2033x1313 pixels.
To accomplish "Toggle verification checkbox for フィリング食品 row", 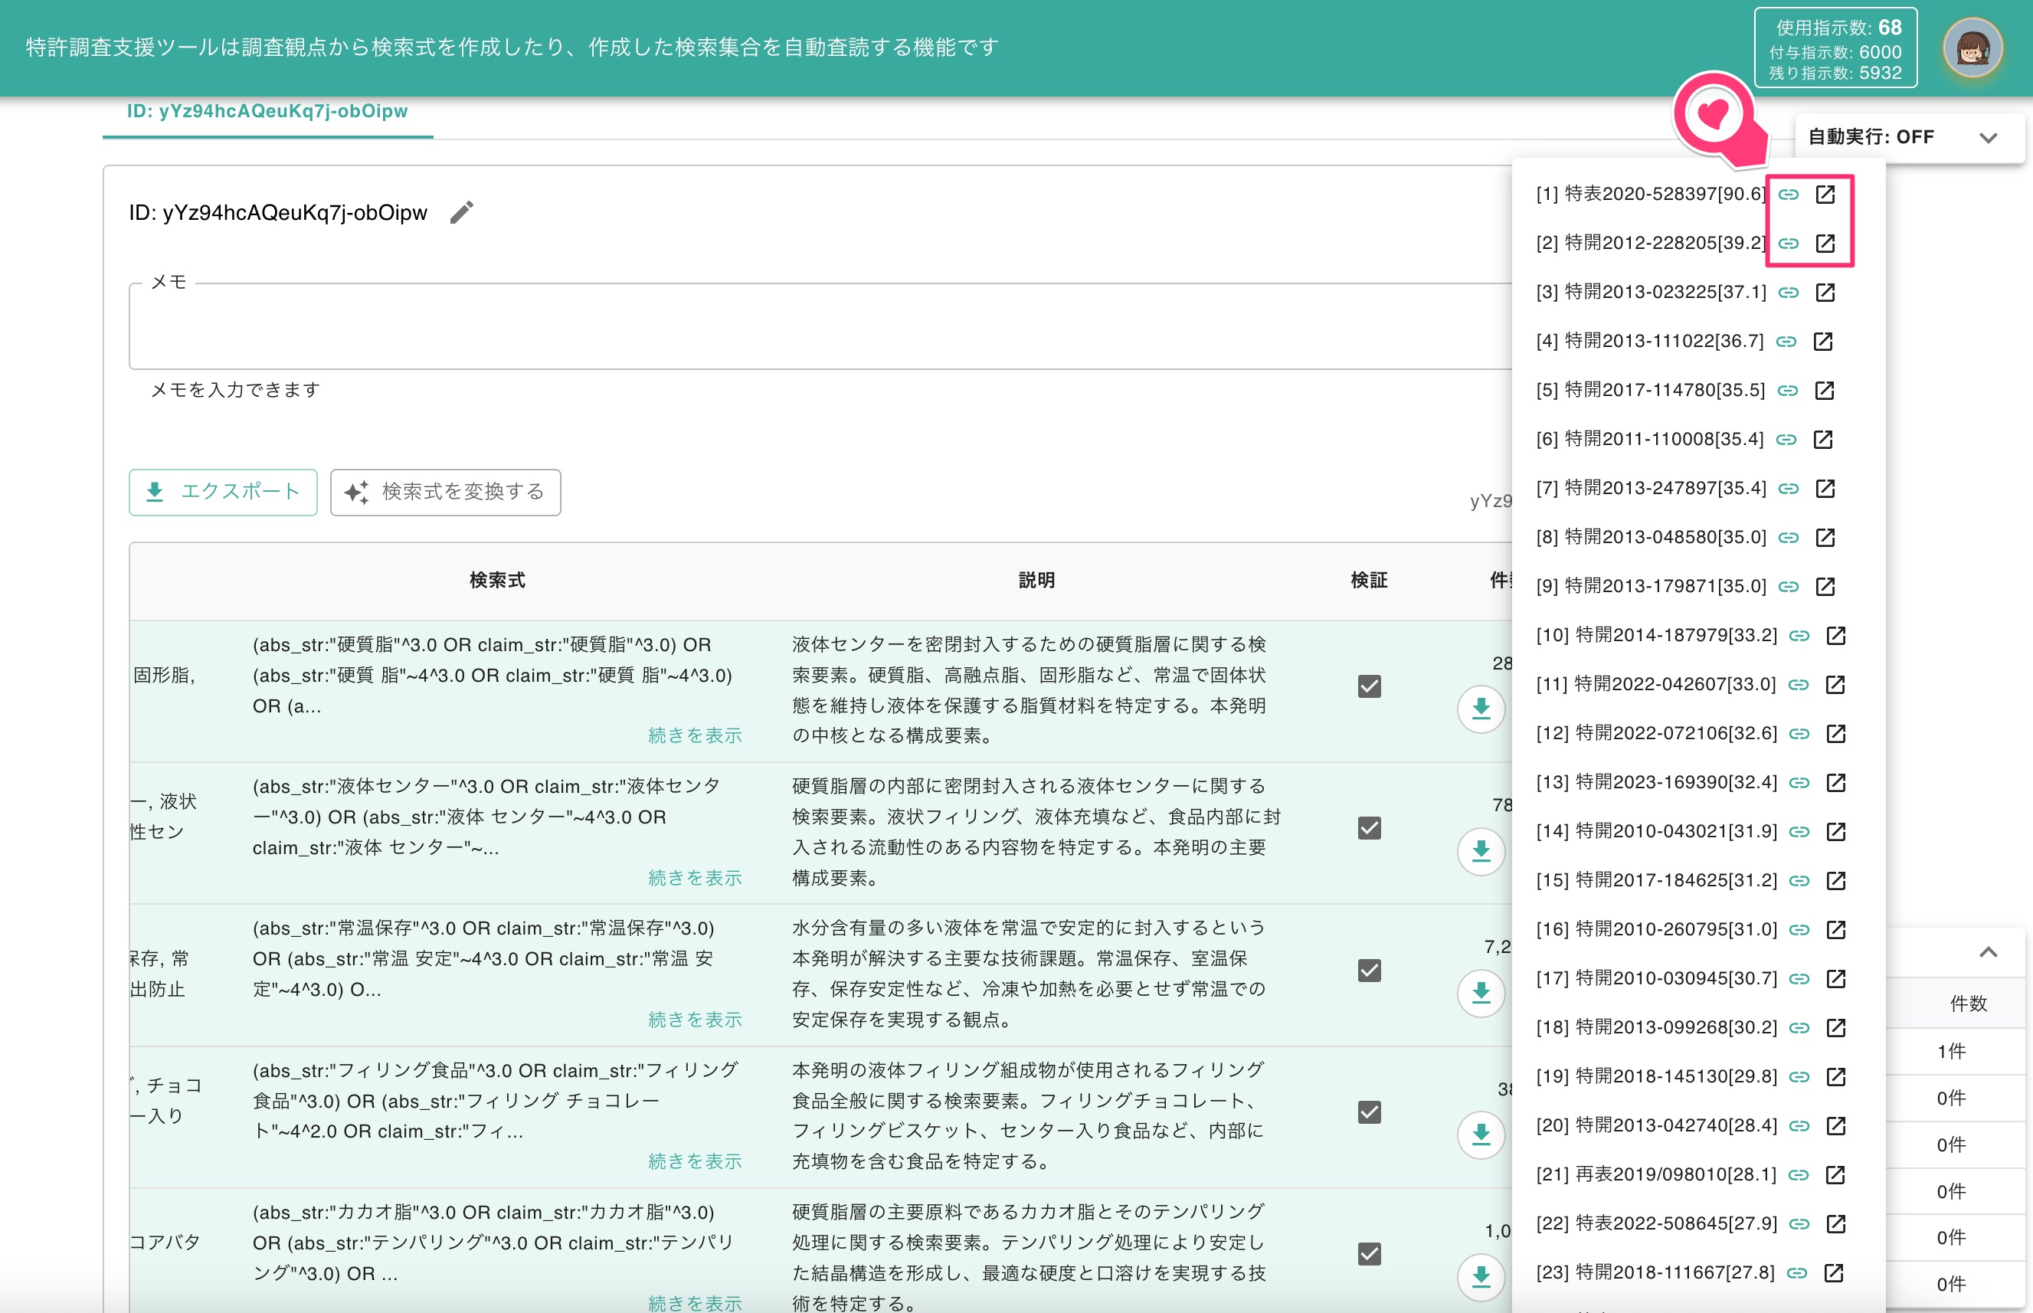I will (1369, 1112).
